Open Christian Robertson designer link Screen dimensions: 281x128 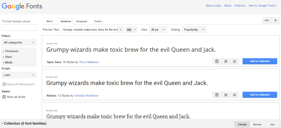click(86, 96)
